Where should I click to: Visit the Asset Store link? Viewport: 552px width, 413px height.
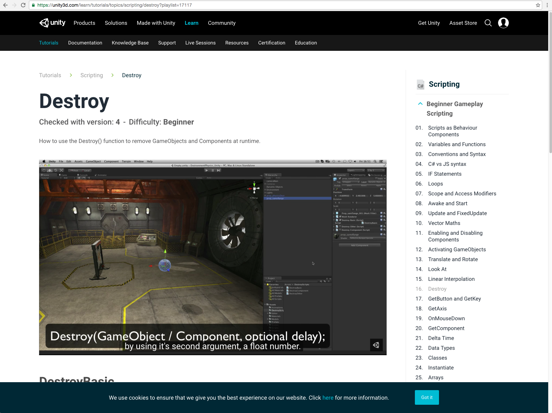click(x=463, y=23)
